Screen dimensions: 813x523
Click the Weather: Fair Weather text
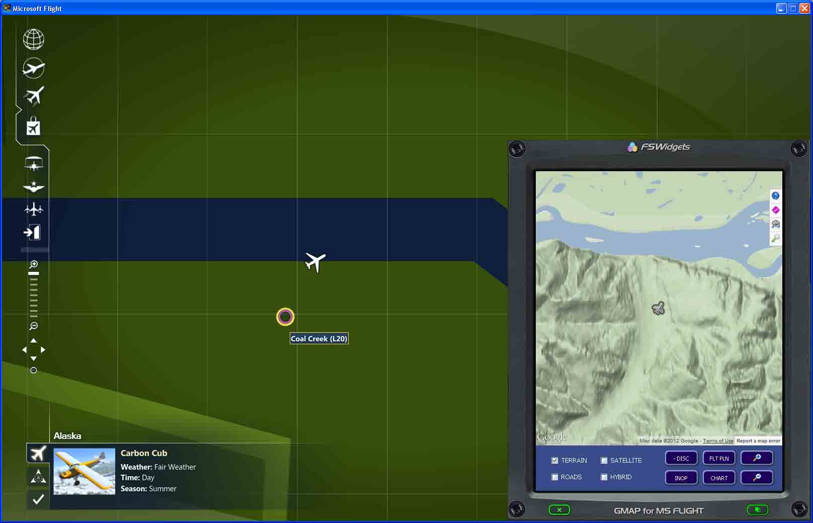[158, 467]
